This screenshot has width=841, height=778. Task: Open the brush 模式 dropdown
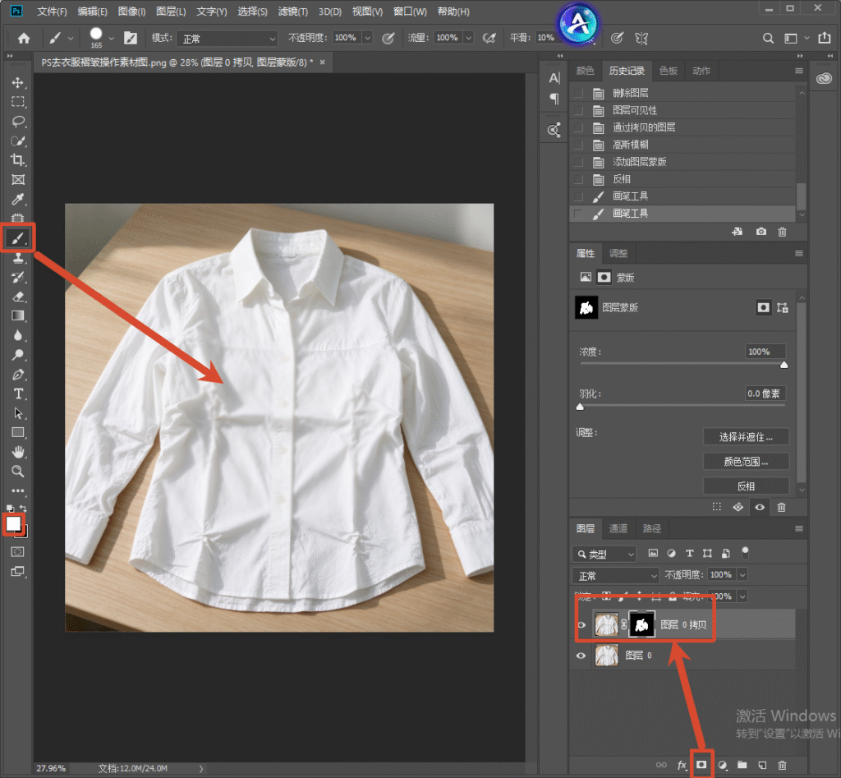pos(227,39)
